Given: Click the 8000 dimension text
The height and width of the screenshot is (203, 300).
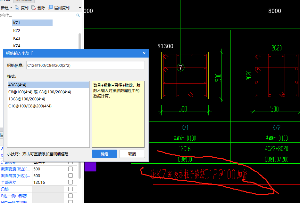Looking at the screenshot, I should (275, 11).
